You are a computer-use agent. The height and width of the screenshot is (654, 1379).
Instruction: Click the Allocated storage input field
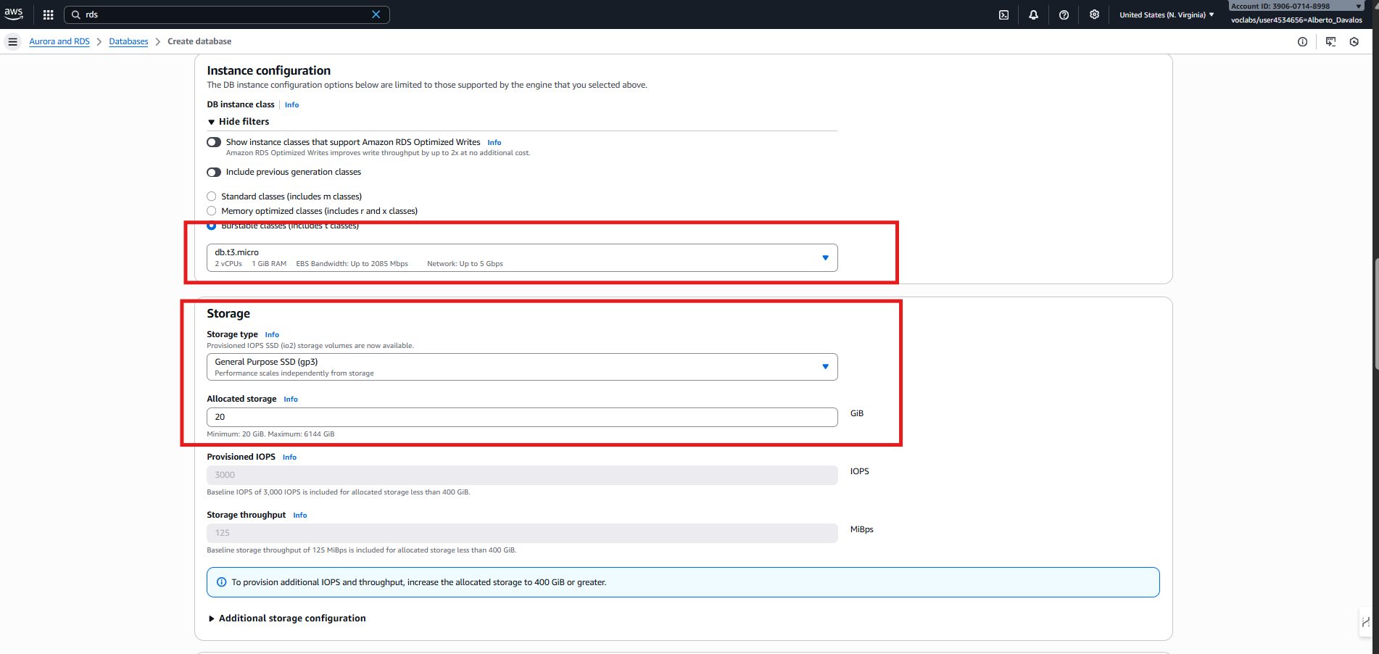522,417
